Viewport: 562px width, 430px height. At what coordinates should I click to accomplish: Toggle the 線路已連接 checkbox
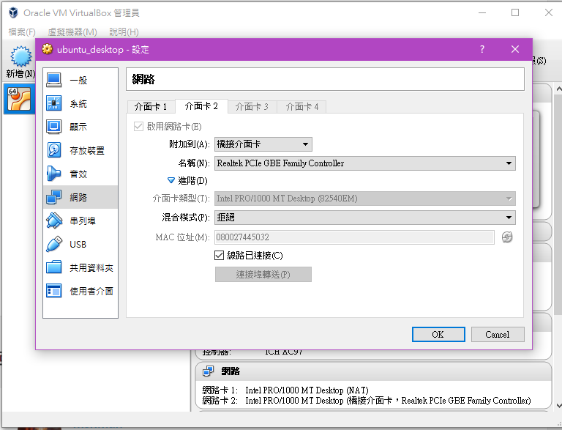click(x=219, y=255)
